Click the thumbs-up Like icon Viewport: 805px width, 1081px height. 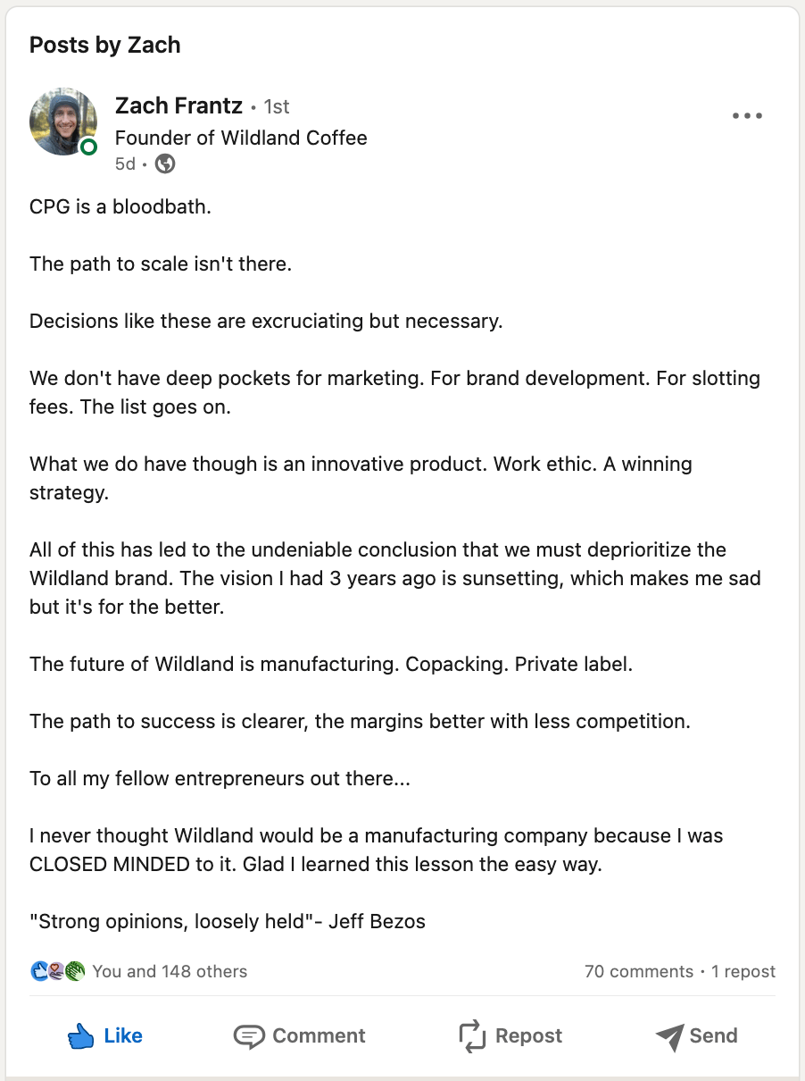coord(80,1036)
